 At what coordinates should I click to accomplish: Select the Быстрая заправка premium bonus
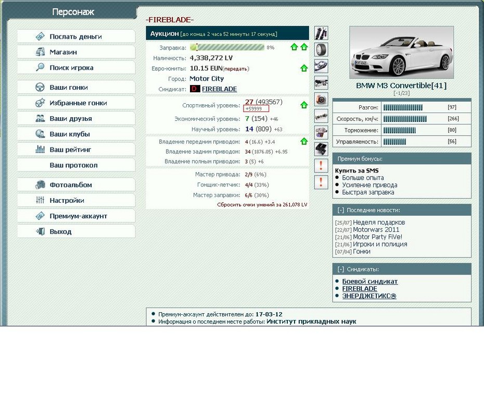[x=368, y=192]
